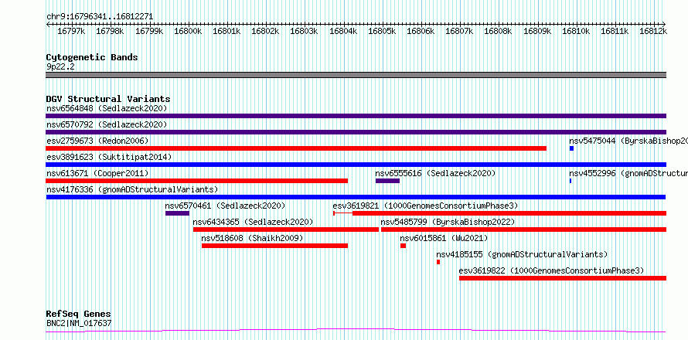This screenshot has height=340, width=688.
Task: Click the 16807k ruler tick label
Action: pyautogui.click(x=459, y=32)
